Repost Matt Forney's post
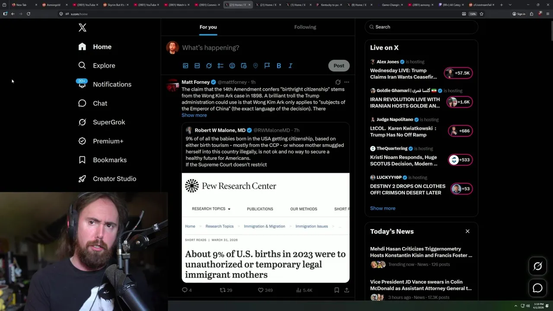The height and width of the screenshot is (311, 553). tap(226, 290)
